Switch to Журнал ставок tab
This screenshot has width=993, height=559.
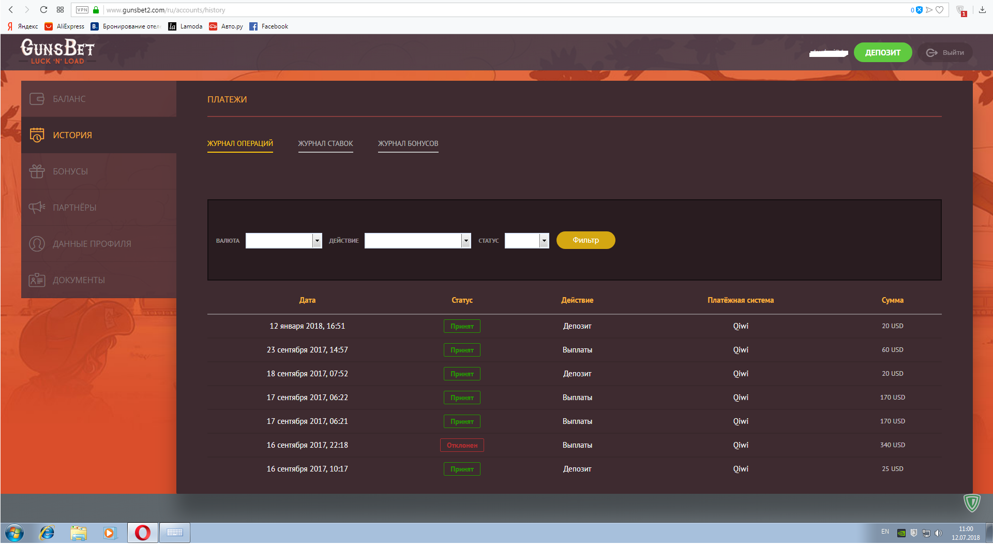pyautogui.click(x=325, y=143)
